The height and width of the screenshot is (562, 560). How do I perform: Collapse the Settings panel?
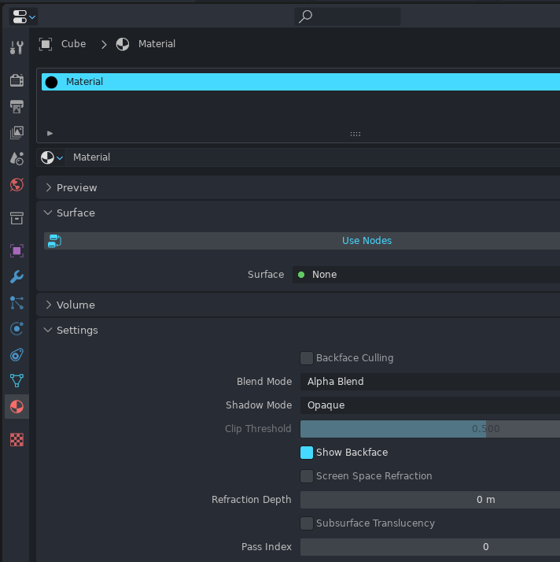click(x=298, y=330)
